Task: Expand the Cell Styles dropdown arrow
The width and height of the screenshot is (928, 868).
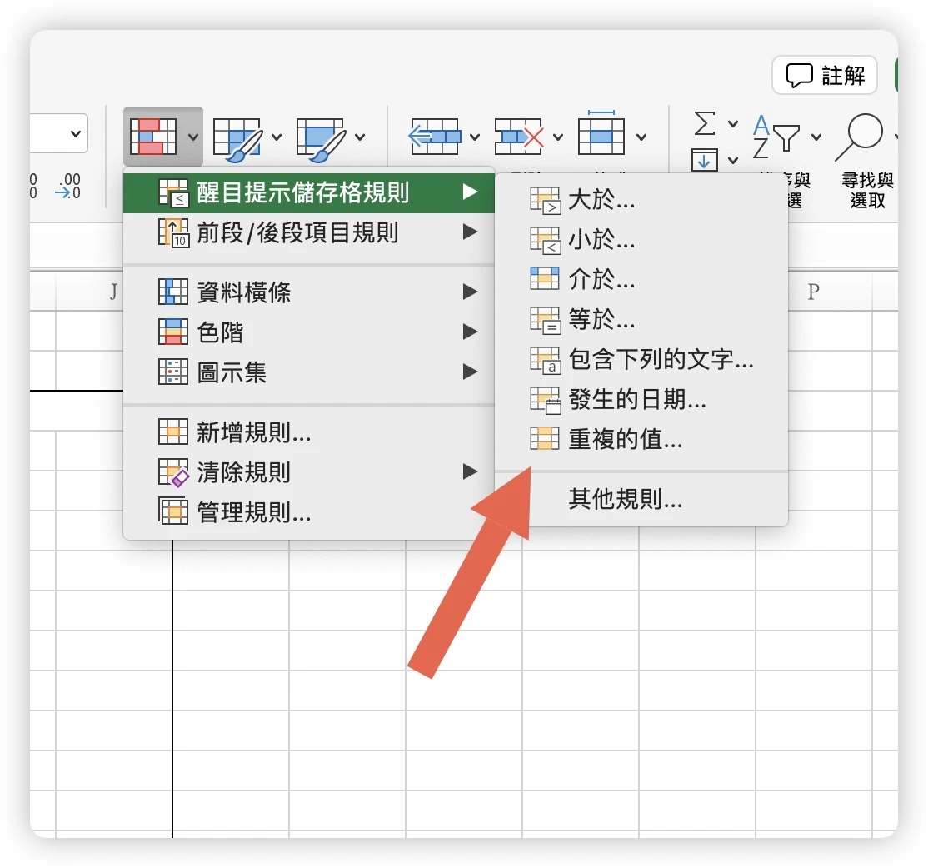Action: pos(360,137)
